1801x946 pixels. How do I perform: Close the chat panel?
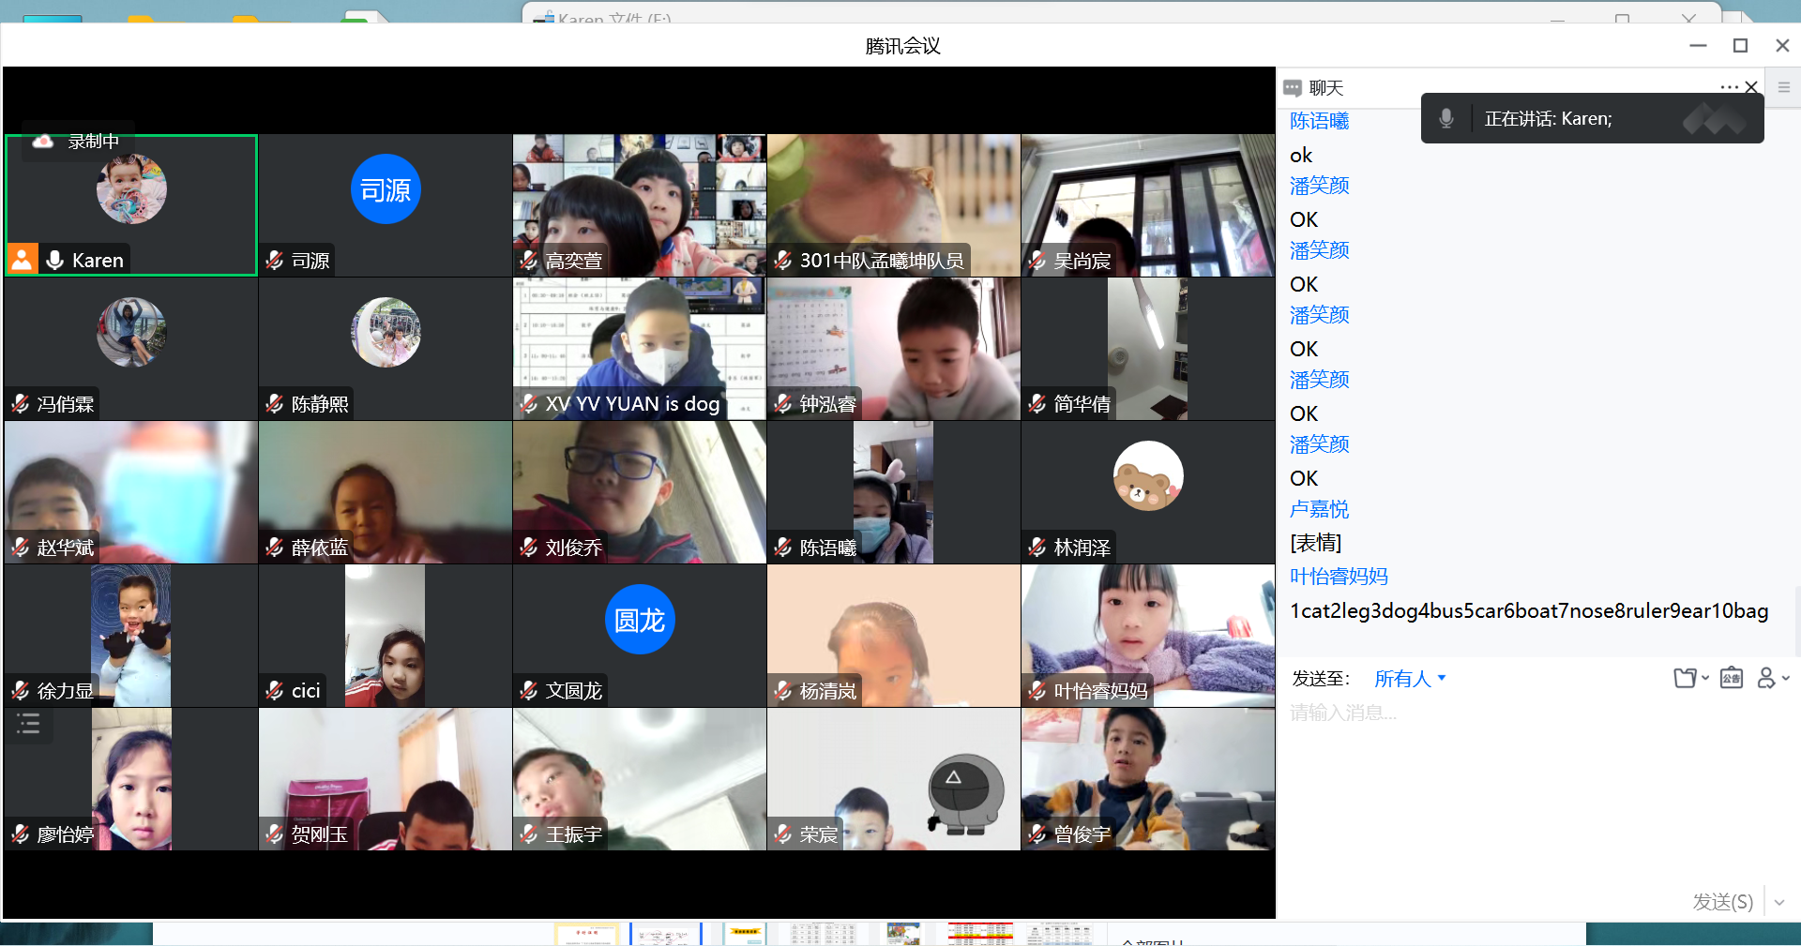1750,87
